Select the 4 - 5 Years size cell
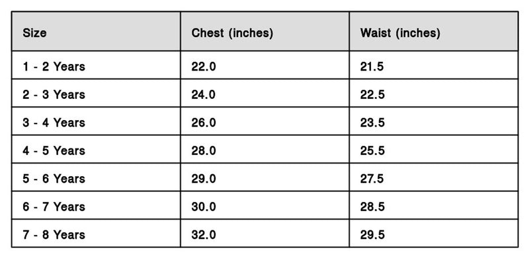The width and height of the screenshot is (529, 258). [x=96, y=149]
